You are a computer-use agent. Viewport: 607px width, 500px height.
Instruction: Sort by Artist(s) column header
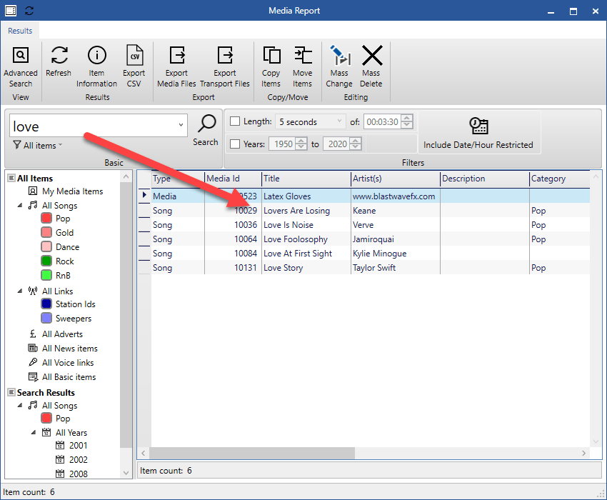(395, 179)
